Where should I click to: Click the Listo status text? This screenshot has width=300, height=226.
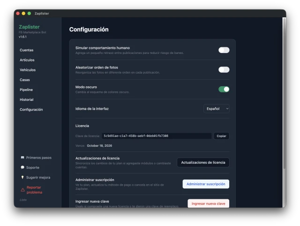23,200
